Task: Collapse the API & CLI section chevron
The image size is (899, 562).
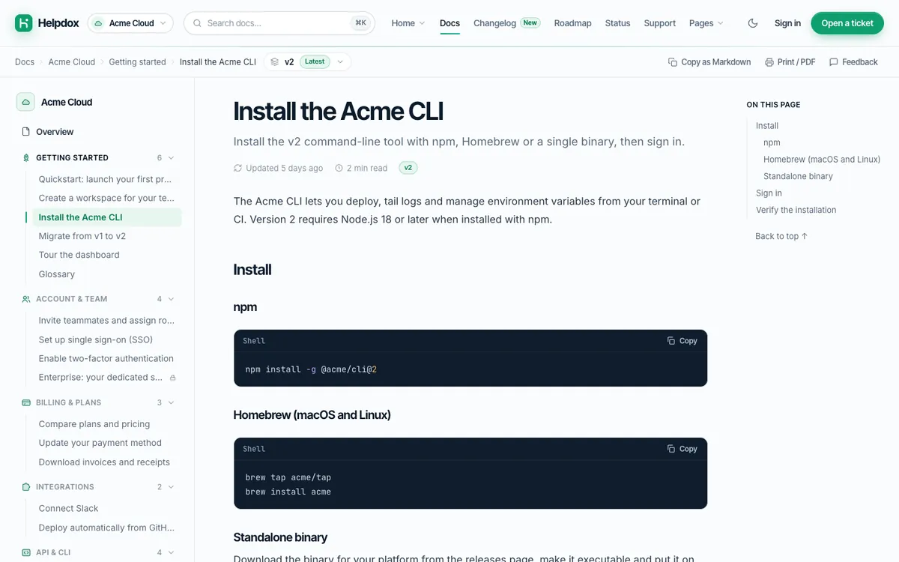Action: [171, 552]
